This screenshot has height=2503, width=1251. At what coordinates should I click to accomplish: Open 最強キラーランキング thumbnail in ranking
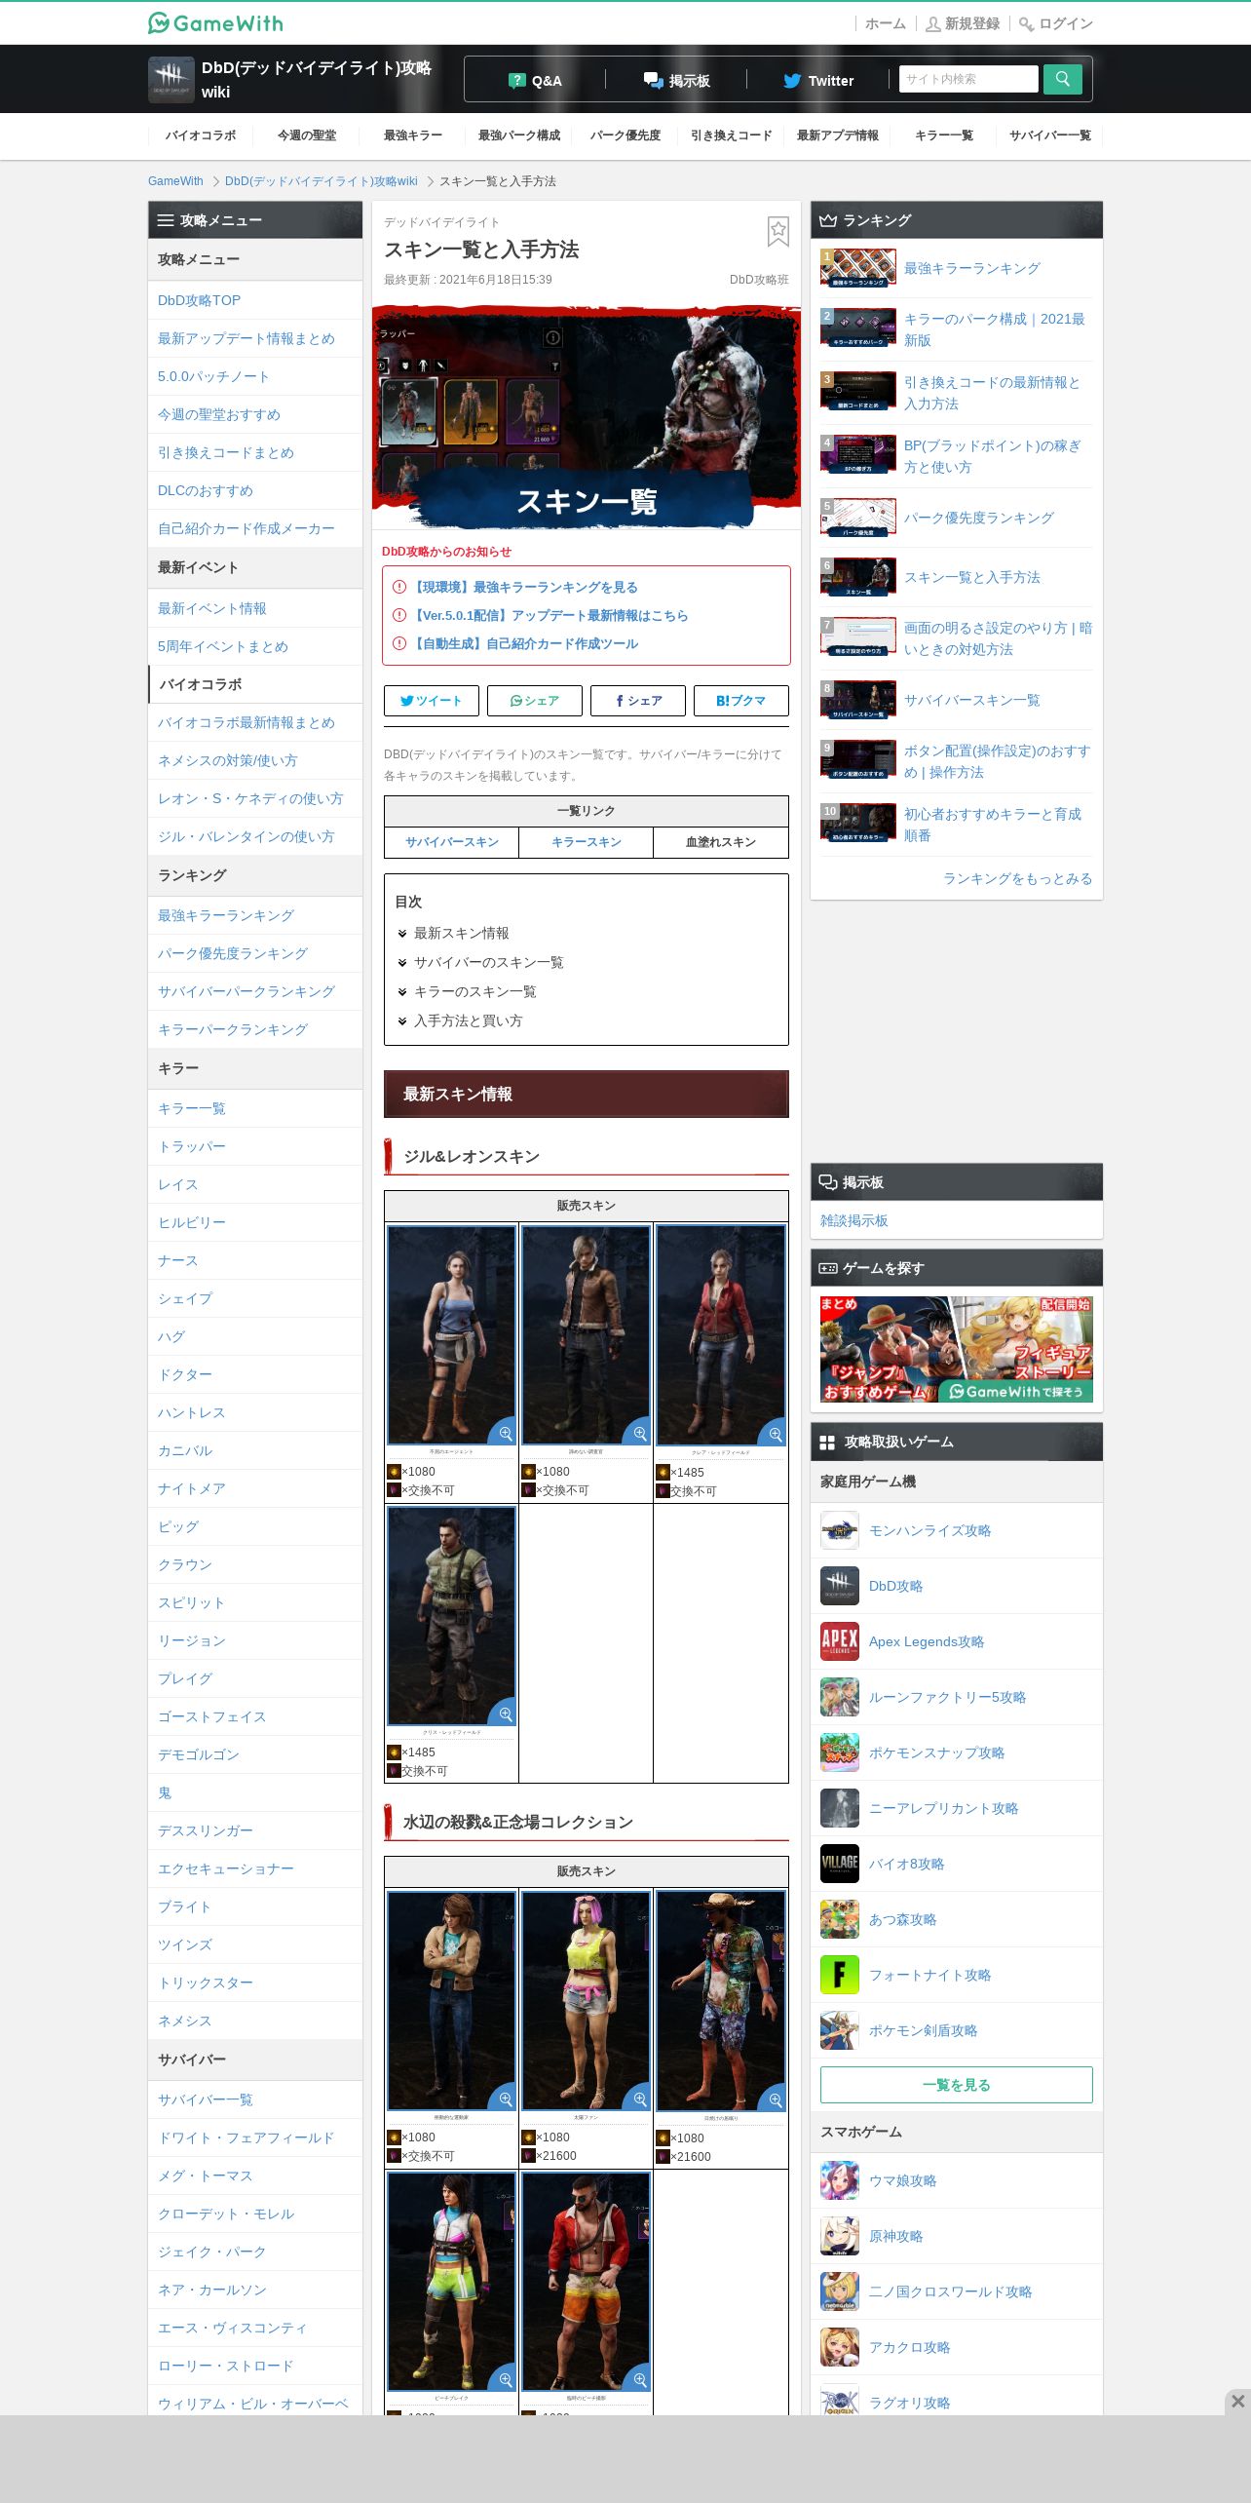(x=858, y=268)
